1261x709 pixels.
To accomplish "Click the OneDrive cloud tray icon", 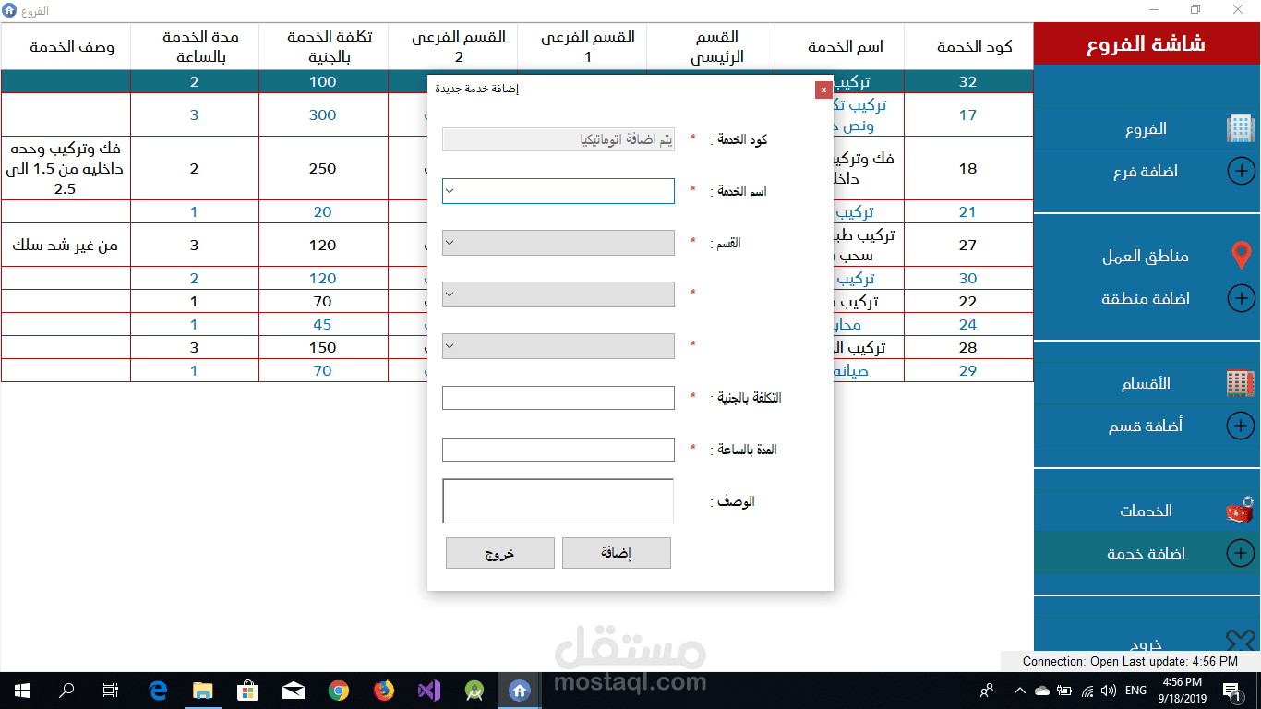I will point(1042,690).
